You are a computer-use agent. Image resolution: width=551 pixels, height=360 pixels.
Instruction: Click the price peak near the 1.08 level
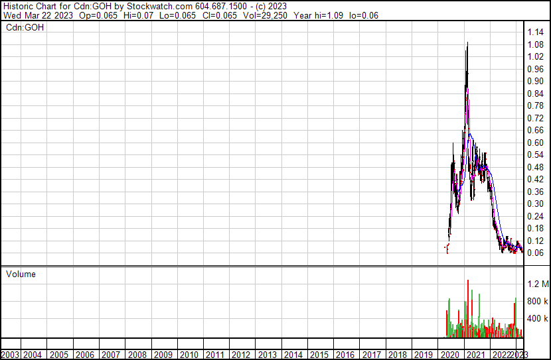coord(467,44)
